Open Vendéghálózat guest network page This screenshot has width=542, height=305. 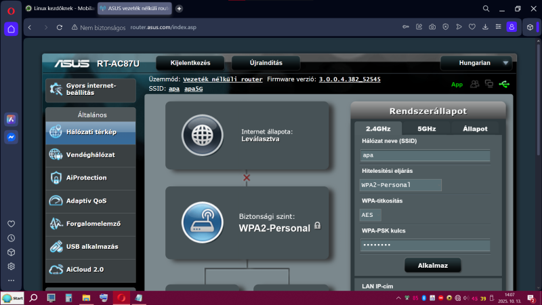point(91,155)
